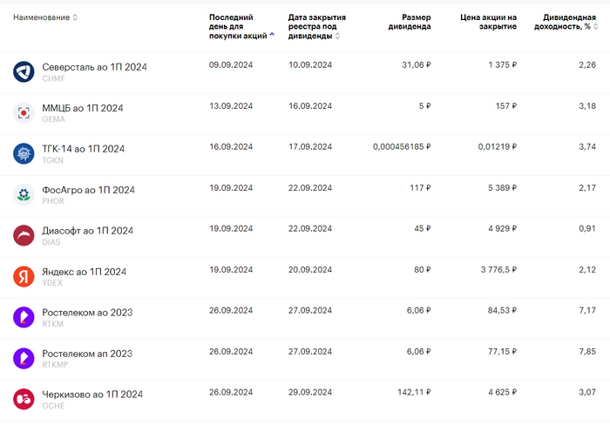Screen dimensions: 610x425
Task: Open Северсталь ао 1П 2024 link
Action: [95, 67]
